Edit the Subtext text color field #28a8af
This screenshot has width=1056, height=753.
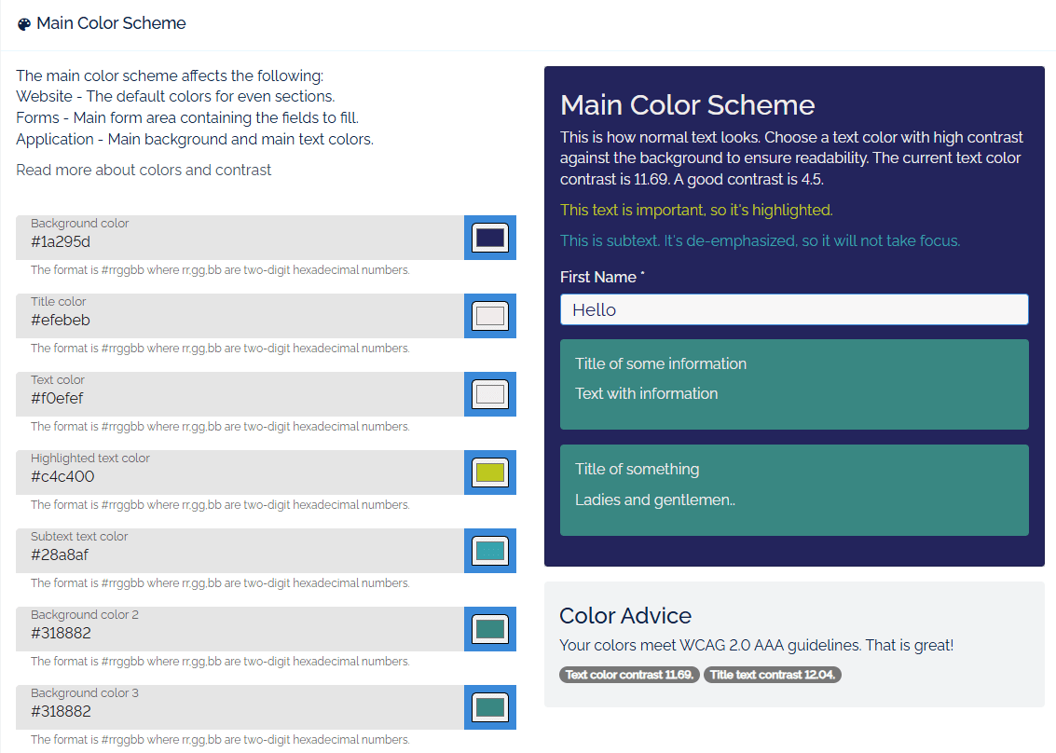[240, 554]
